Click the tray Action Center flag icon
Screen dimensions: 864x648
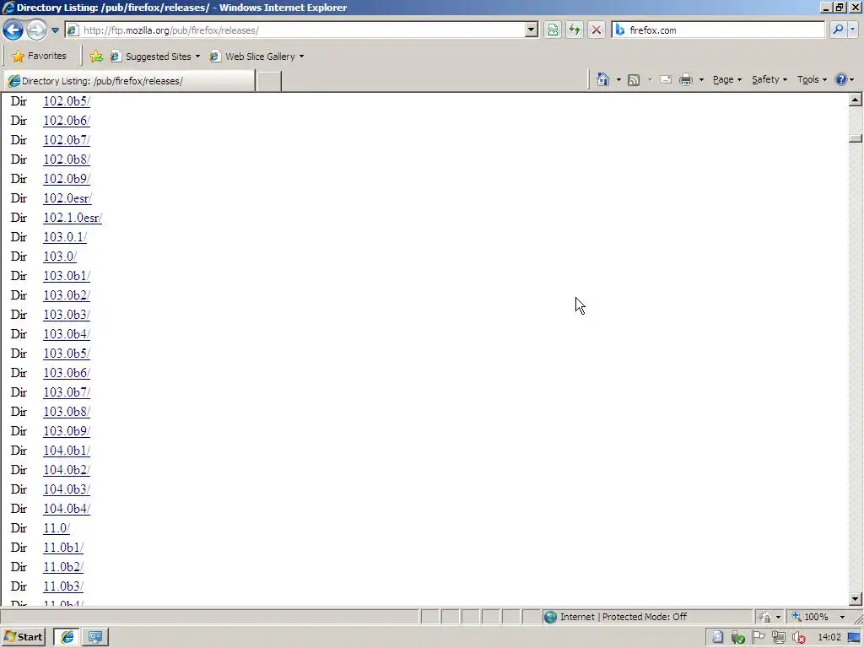(x=759, y=637)
